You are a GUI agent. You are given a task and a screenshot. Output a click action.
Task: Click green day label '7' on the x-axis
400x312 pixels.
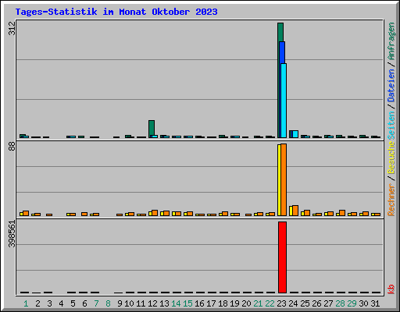[x=96, y=303]
